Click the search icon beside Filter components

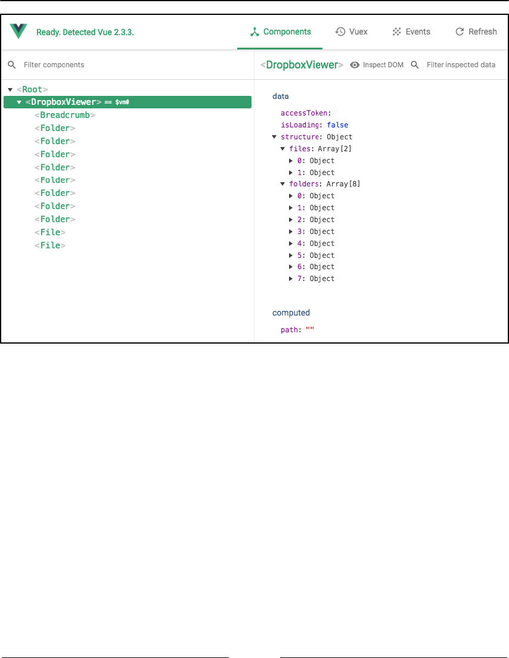tap(12, 65)
